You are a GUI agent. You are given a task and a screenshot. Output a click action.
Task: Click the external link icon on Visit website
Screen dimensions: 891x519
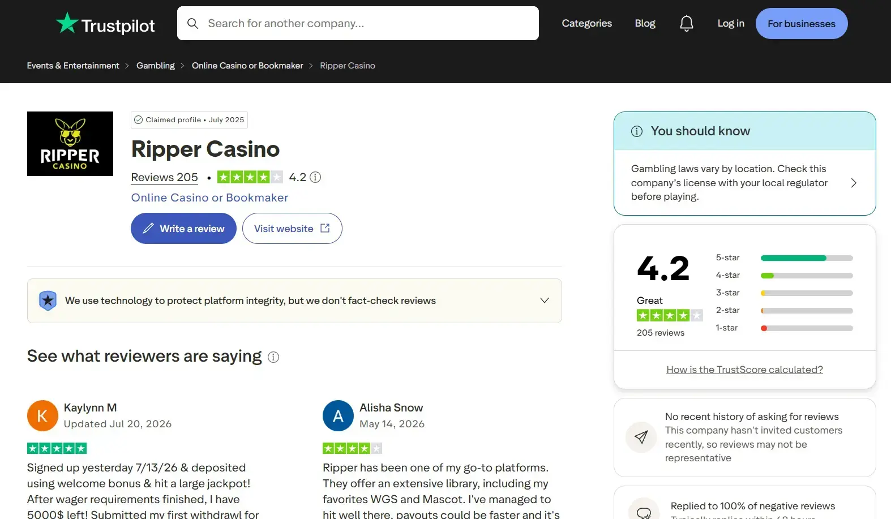[325, 228]
